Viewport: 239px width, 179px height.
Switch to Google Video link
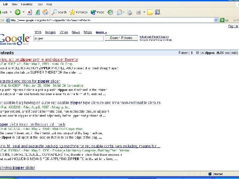pos(64,32)
